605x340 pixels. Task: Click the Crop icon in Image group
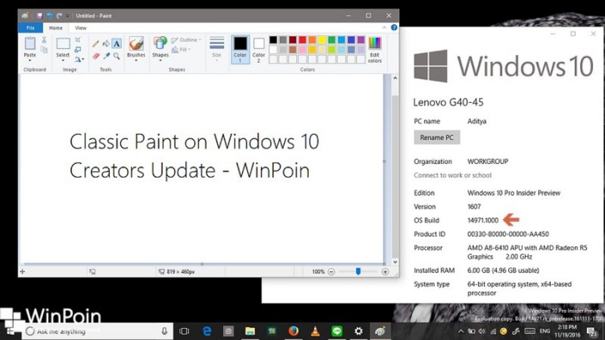click(x=78, y=40)
